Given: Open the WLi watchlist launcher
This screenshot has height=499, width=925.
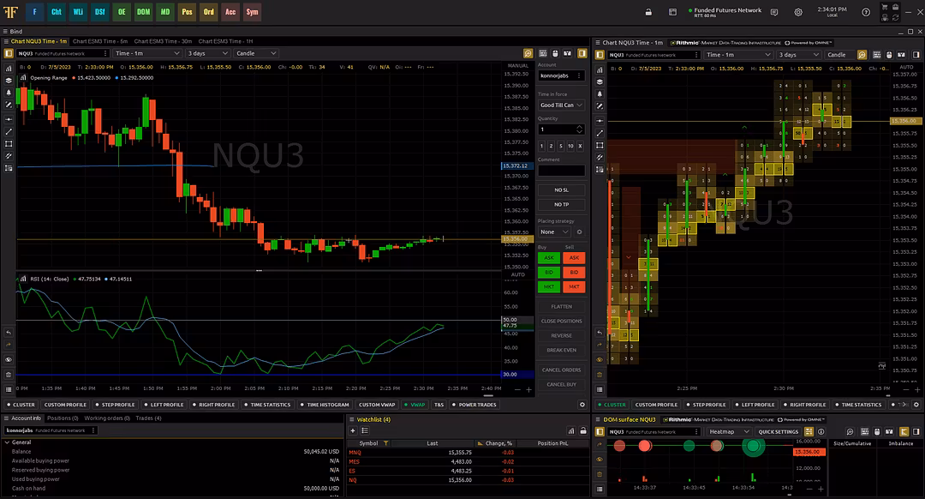Looking at the screenshot, I should [x=78, y=12].
